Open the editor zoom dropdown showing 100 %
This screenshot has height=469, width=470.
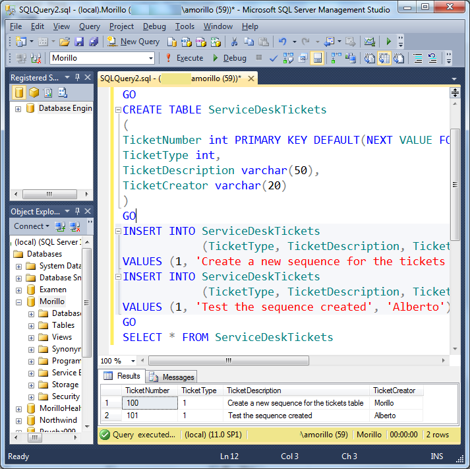pos(132,361)
